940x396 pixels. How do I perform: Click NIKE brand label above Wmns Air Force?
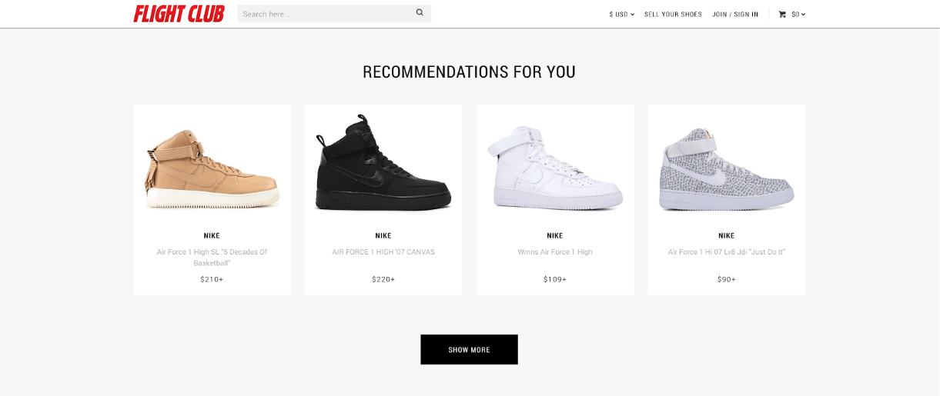point(555,235)
